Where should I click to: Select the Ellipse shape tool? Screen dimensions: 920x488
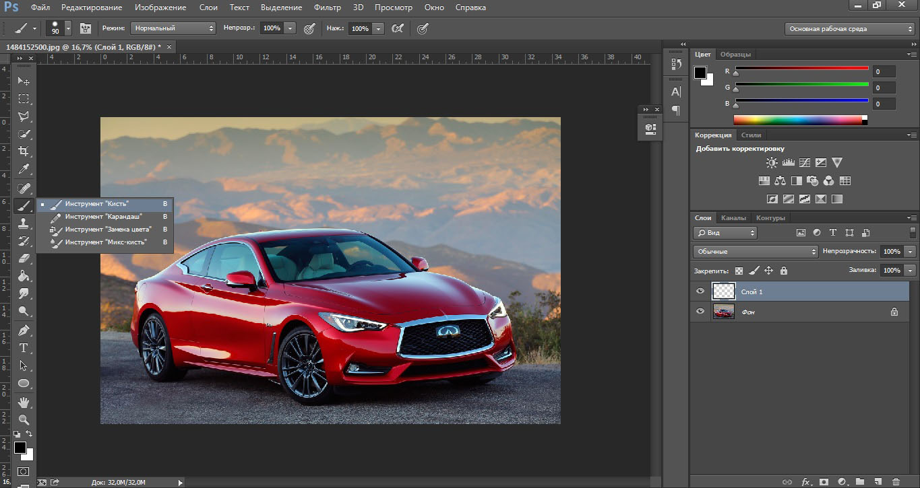(x=24, y=383)
